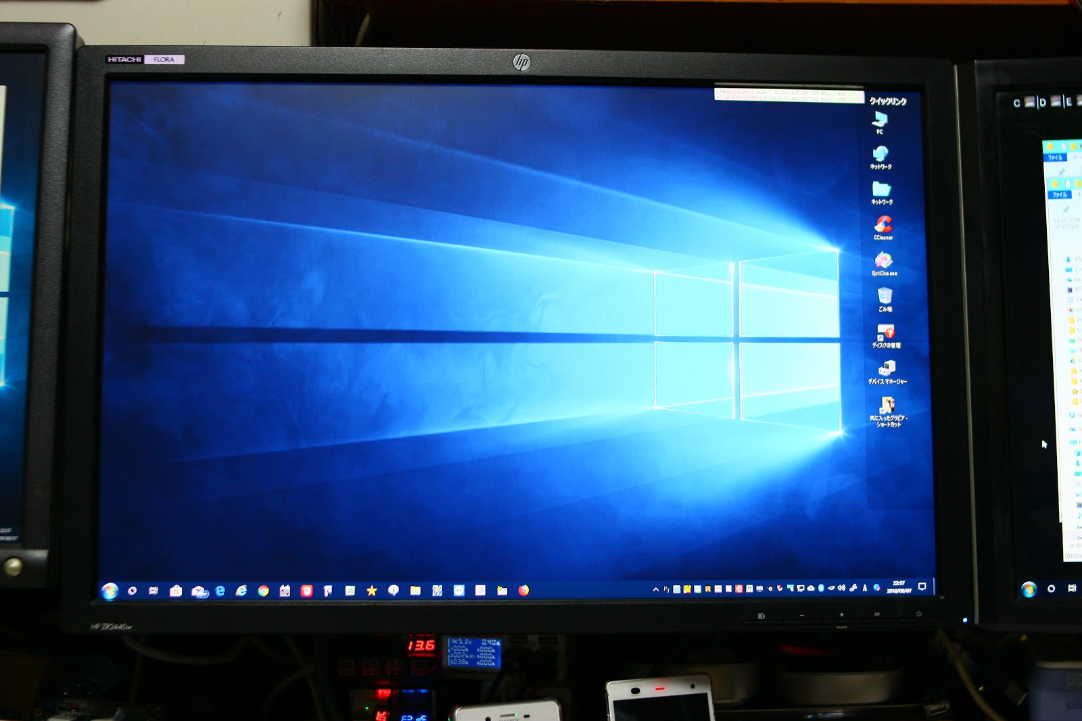This screenshot has width=1082, height=721.
Task: Open the yellow star taskbar icon
Action: pyautogui.click(x=371, y=591)
